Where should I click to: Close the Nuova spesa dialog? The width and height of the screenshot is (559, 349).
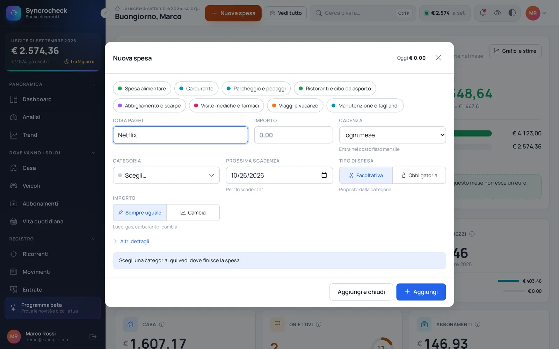(x=438, y=58)
